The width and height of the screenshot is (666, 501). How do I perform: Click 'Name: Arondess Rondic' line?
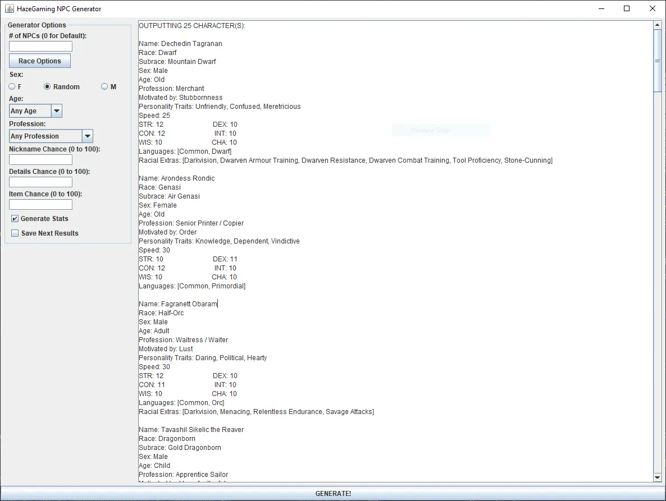tap(177, 178)
